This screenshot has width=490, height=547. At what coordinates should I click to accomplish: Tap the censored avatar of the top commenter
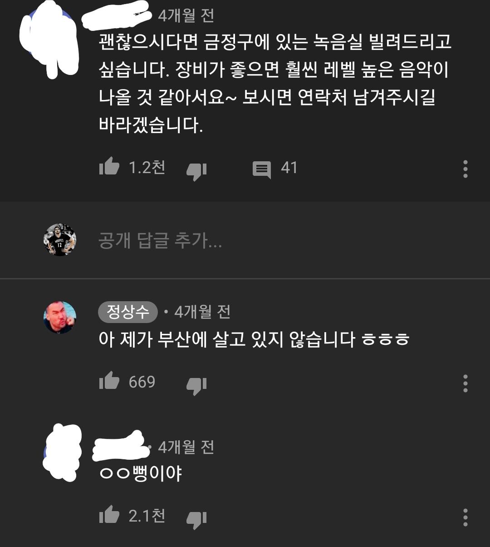50,39
